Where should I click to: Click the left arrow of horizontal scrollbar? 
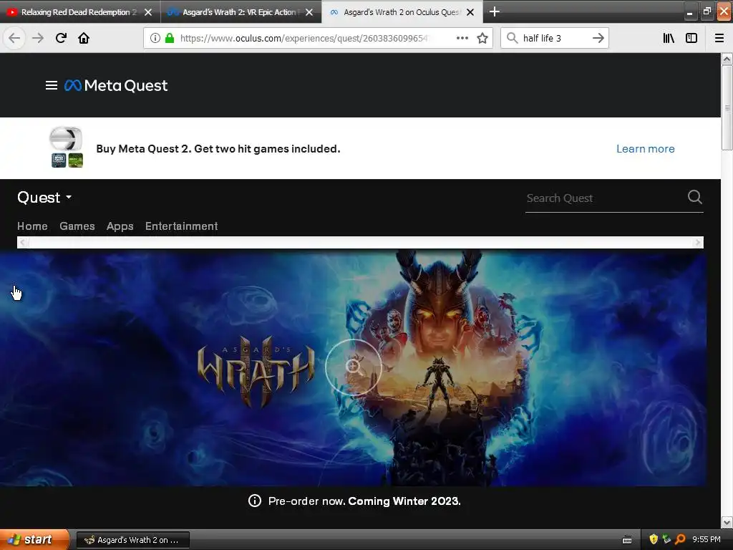tap(23, 242)
